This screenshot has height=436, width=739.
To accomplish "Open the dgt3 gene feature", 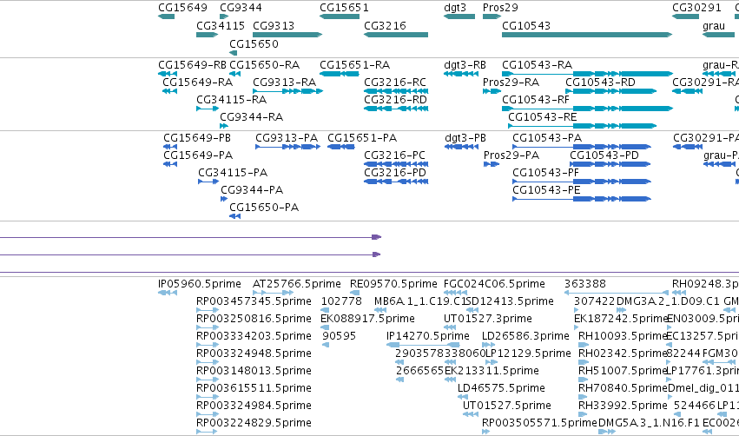I will [x=459, y=17].
